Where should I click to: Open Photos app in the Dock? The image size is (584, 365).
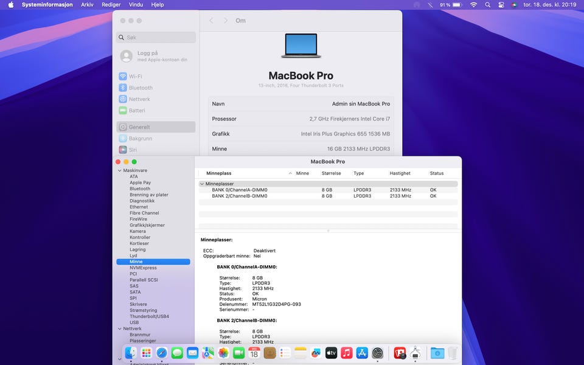click(223, 352)
